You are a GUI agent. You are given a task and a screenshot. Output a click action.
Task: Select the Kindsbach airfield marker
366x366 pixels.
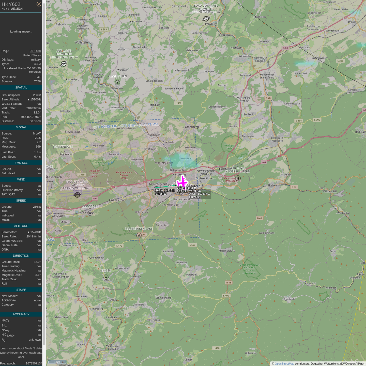point(90,213)
